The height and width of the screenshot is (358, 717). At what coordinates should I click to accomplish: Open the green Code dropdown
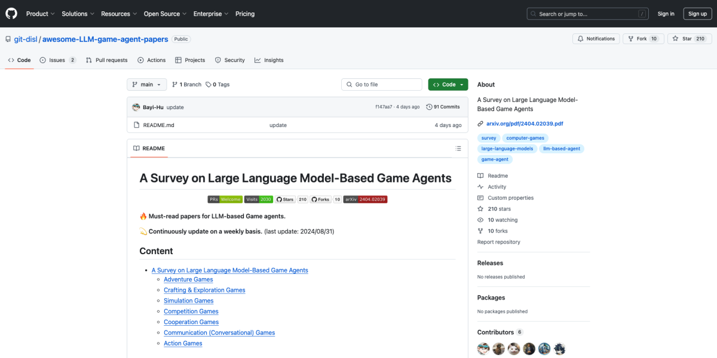[448, 84]
